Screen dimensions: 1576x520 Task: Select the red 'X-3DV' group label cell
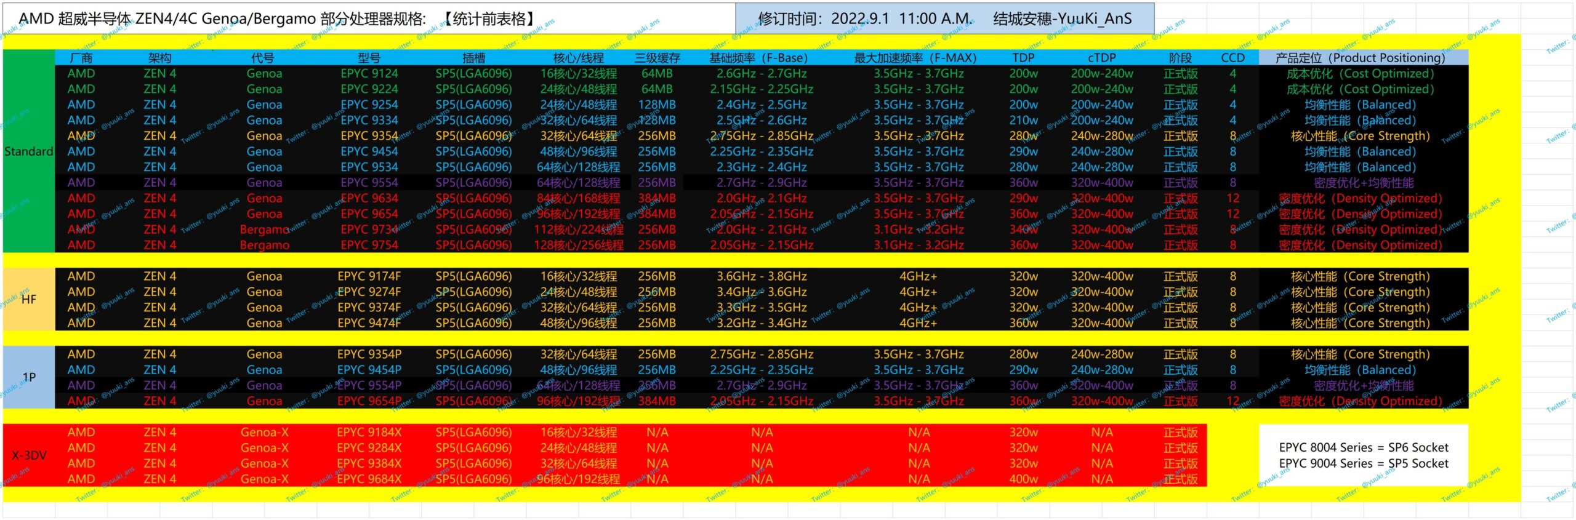tap(28, 455)
